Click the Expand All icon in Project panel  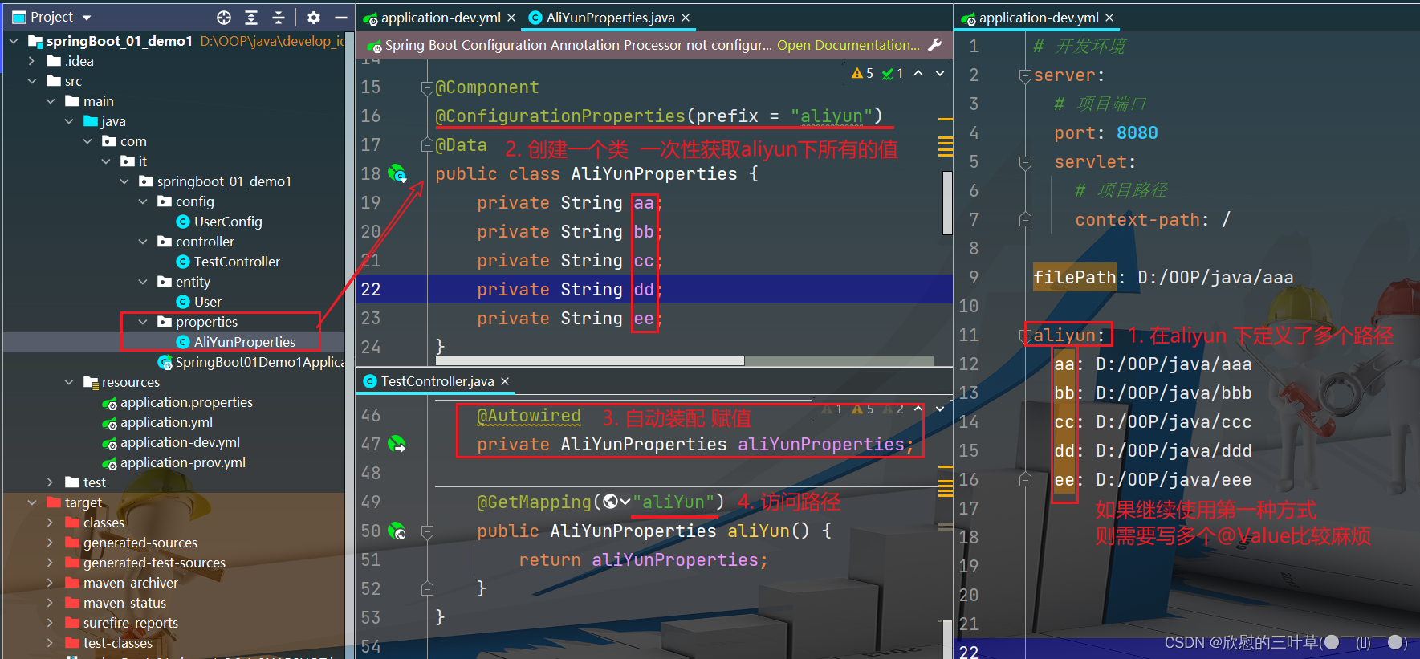click(251, 18)
